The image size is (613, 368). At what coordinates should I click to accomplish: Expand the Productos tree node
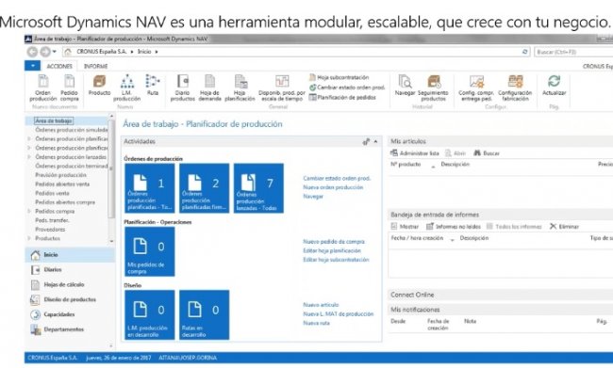[x=29, y=238]
